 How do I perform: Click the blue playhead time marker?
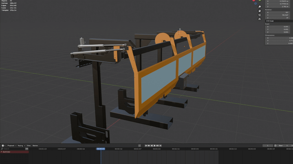[101, 149]
